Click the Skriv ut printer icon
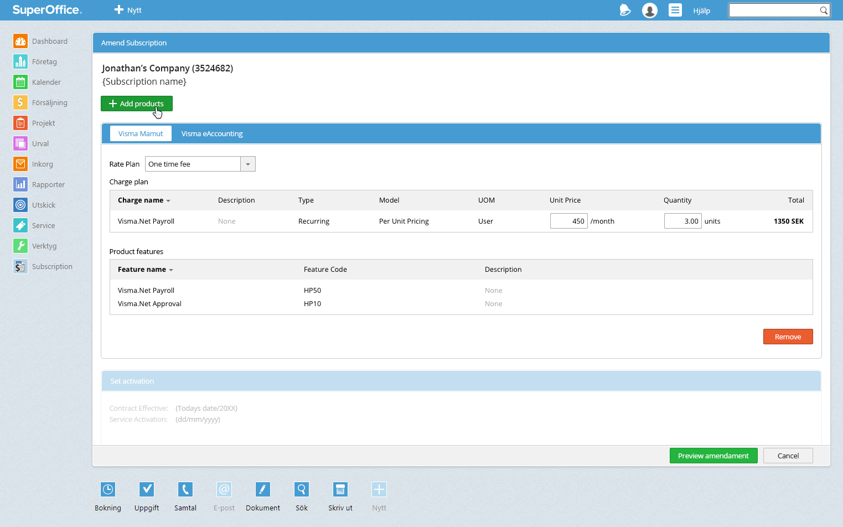This screenshot has height=527, width=843. 340,489
